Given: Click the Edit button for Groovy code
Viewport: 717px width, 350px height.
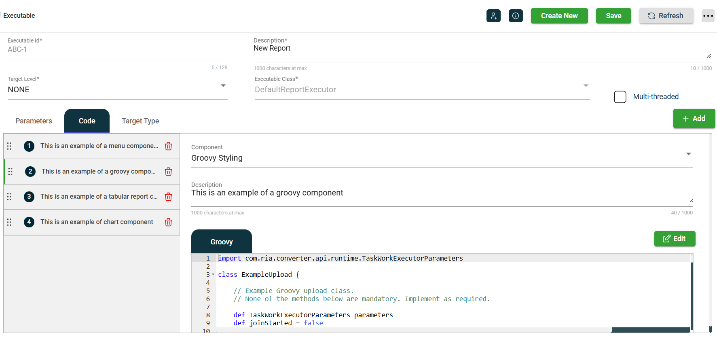Looking at the screenshot, I should (675, 239).
